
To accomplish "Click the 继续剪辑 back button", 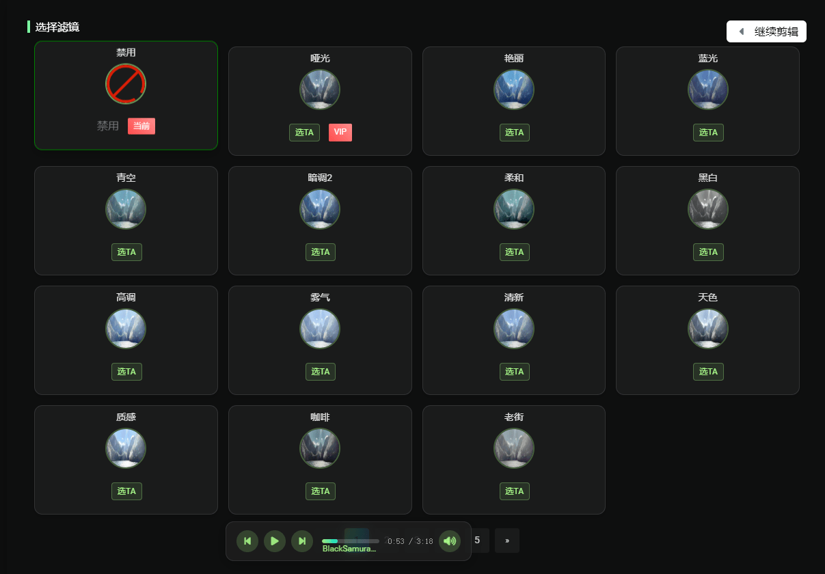I will (766, 31).
